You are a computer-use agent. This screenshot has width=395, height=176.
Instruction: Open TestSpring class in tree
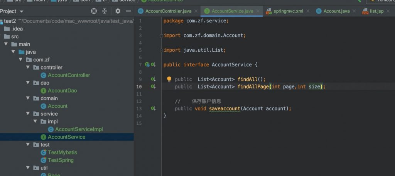[x=61, y=160]
